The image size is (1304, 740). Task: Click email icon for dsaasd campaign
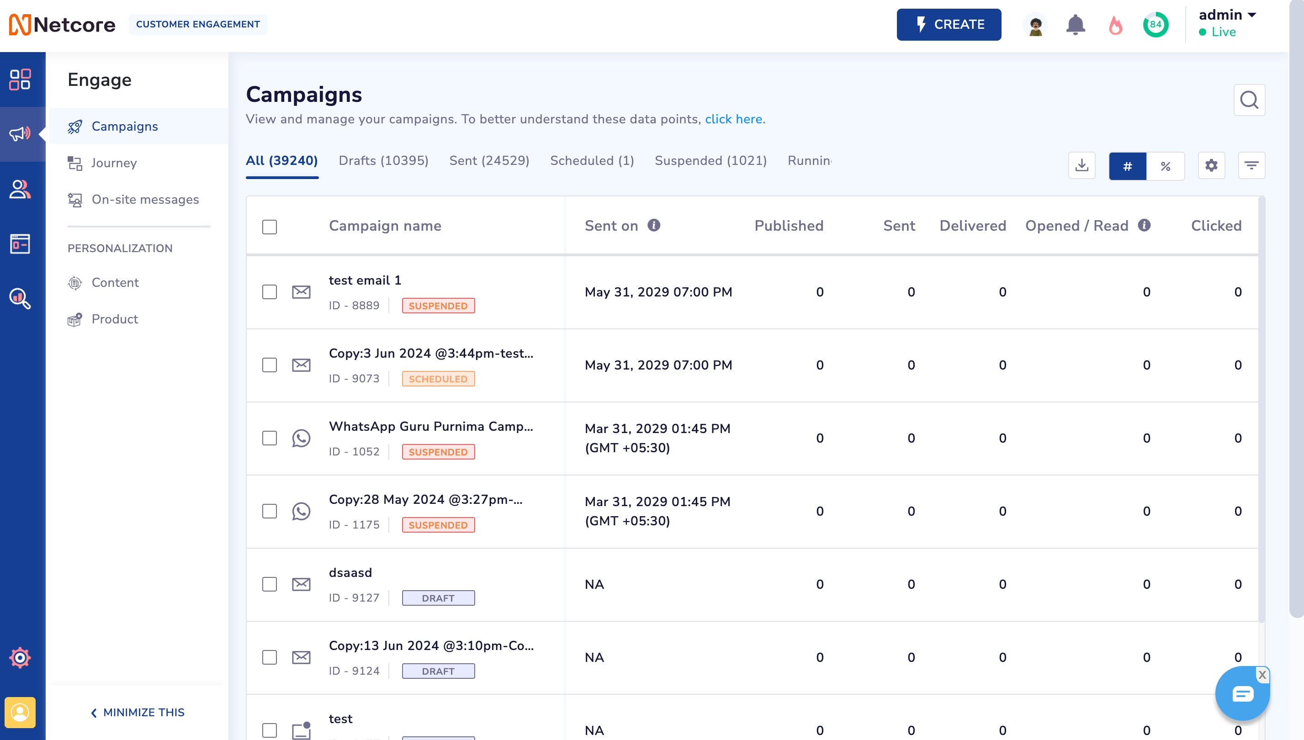(x=301, y=584)
